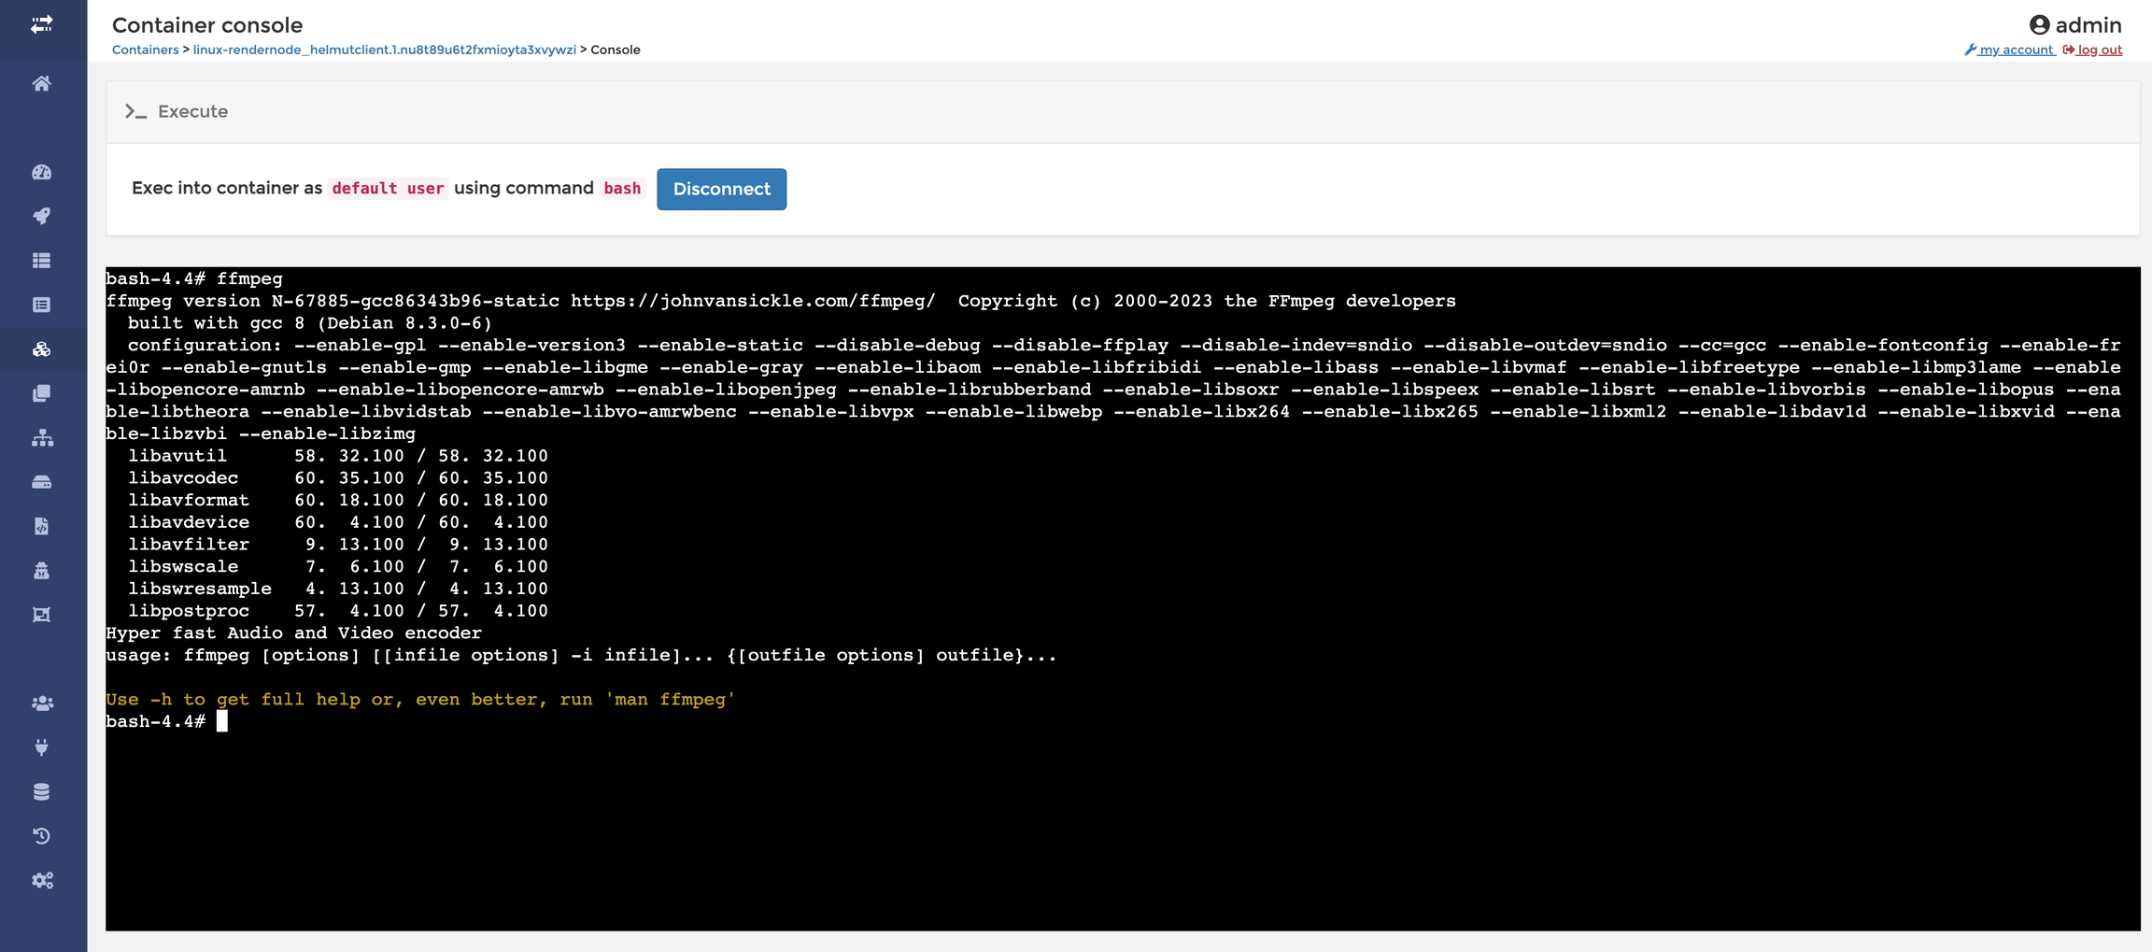The height and width of the screenshot is (952, 2152).
Task: Open Endpoints plug icon
Action: (41, 747)
